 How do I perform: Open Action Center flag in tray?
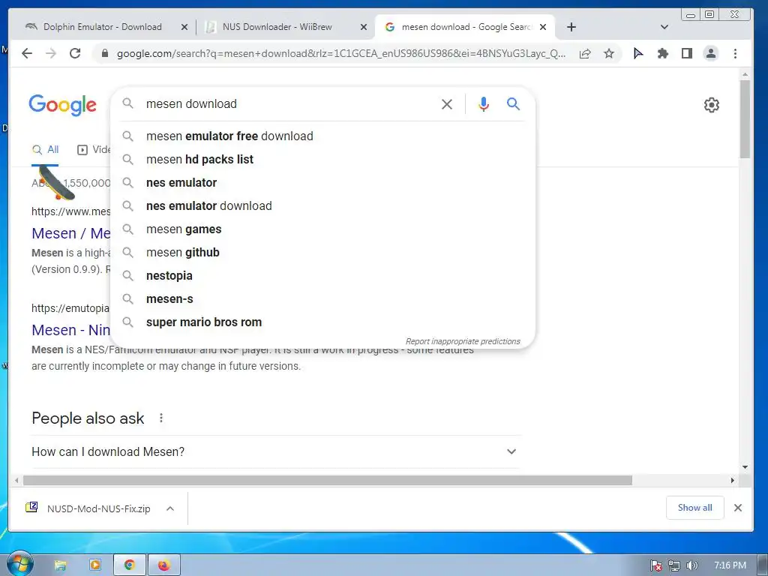point(656,565)
